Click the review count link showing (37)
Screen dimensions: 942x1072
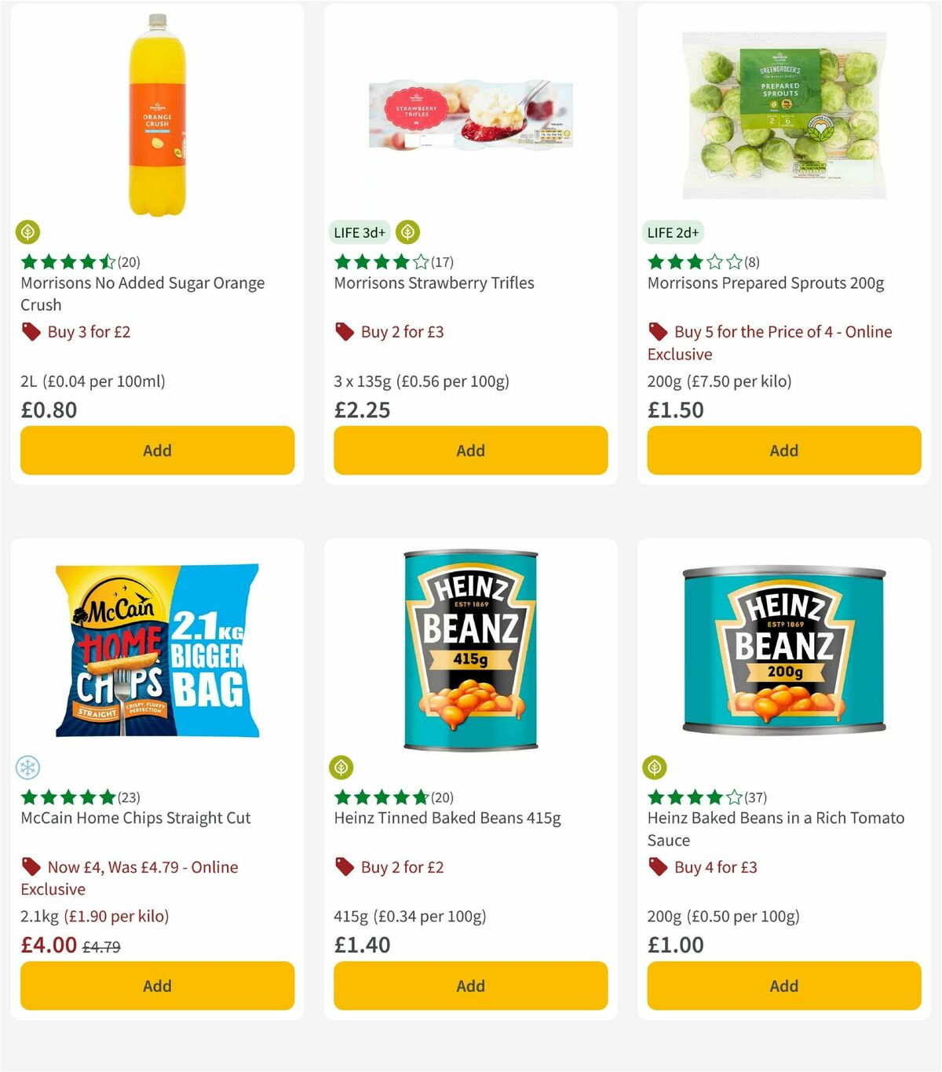(x=755, y=797)
